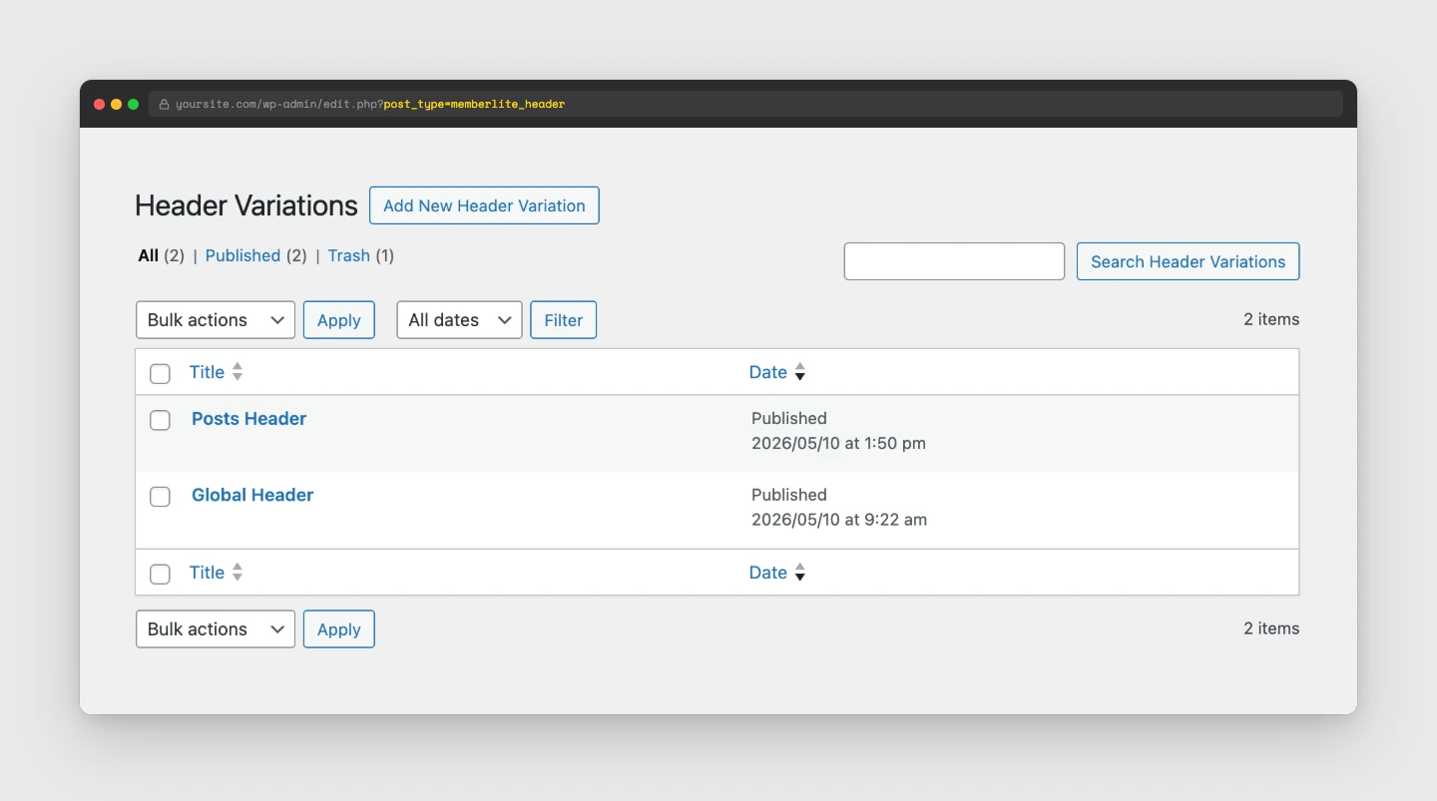Image resolution: width=1437 pixels, height=801 pixels.
Task: Check the Global Header row checkbox
Action: 160,496
